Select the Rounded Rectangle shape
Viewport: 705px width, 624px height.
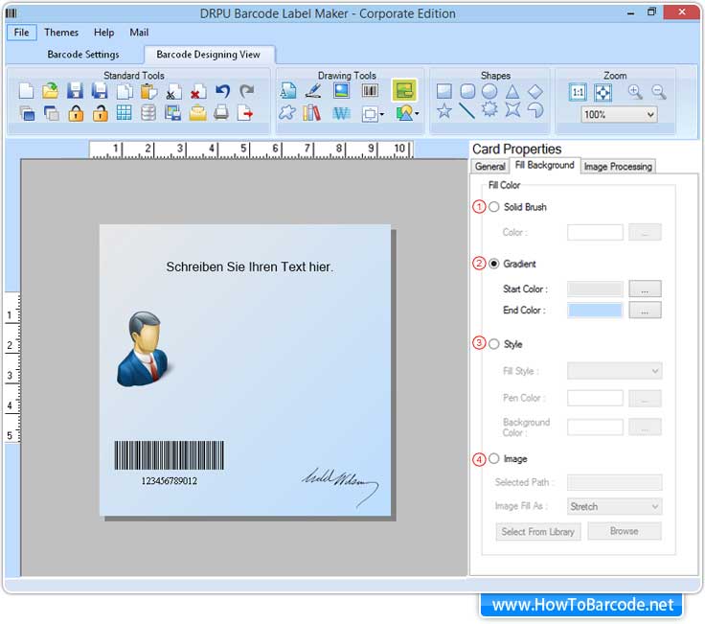click(x=467, y=91)
